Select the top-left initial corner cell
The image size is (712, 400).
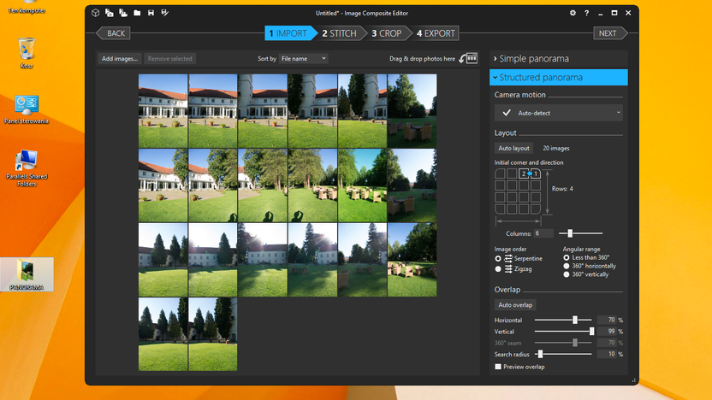[500, 174]
